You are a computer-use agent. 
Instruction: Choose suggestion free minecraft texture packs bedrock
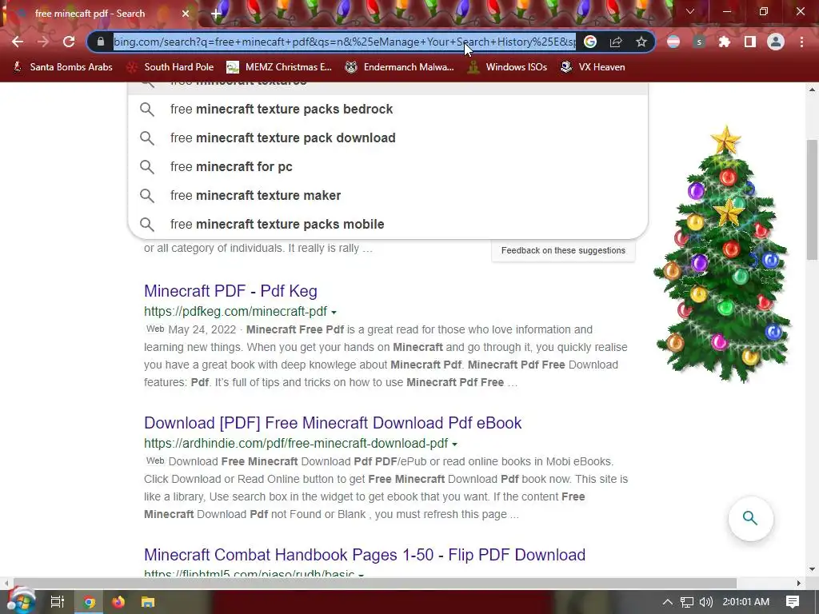click(x=388, y=109)
